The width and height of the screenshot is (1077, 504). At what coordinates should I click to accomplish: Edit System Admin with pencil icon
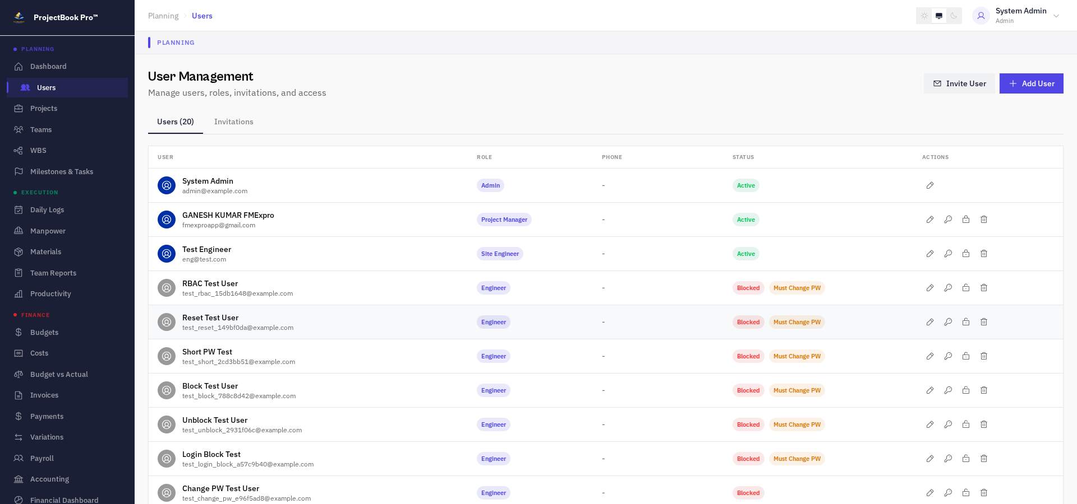pos(930,185)
